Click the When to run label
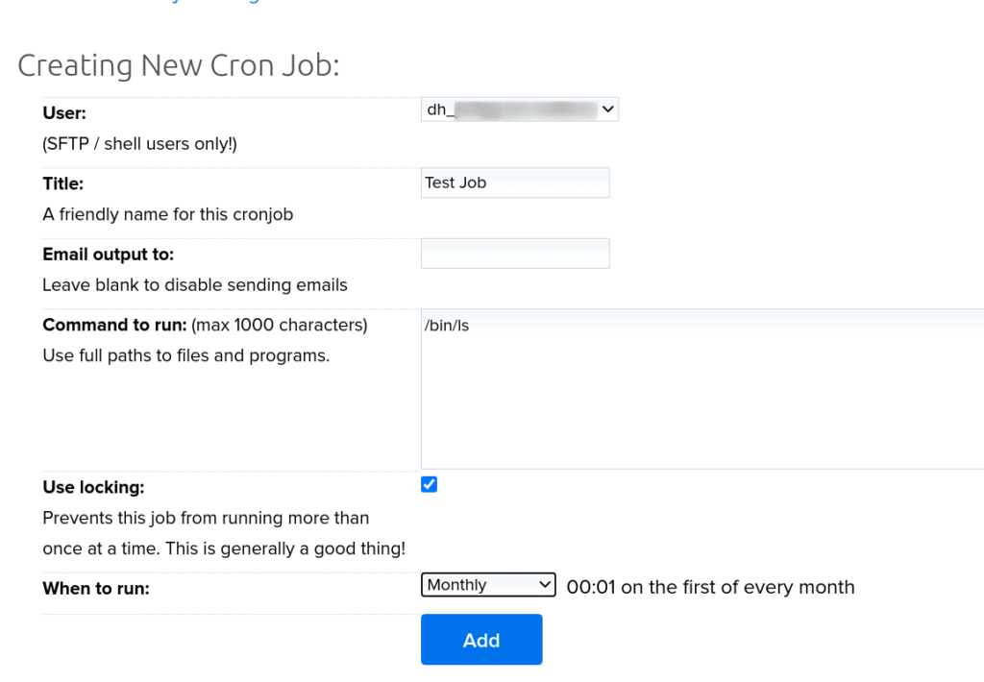This screenshot has height=682, width=984. click(96, 589)
